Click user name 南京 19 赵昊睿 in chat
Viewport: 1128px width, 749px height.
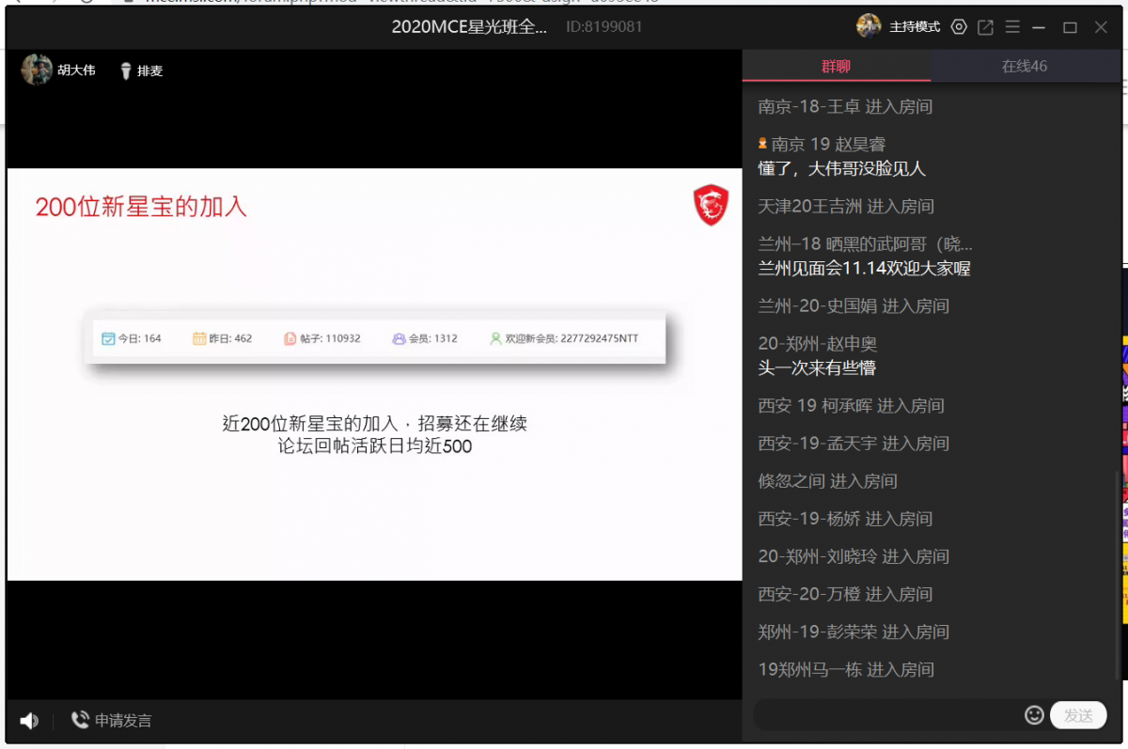tap(828, 144)
